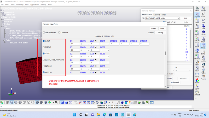Open the Model tool
209x118 pixels.
pos(203,46)
